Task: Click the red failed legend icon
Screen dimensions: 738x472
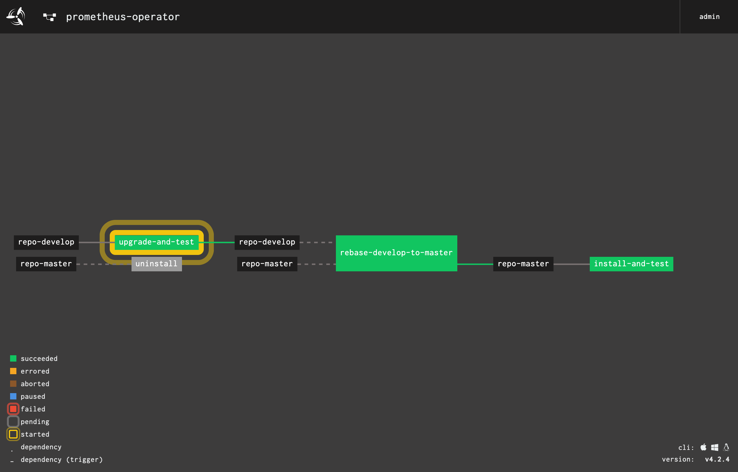Action: click(13, 409)
